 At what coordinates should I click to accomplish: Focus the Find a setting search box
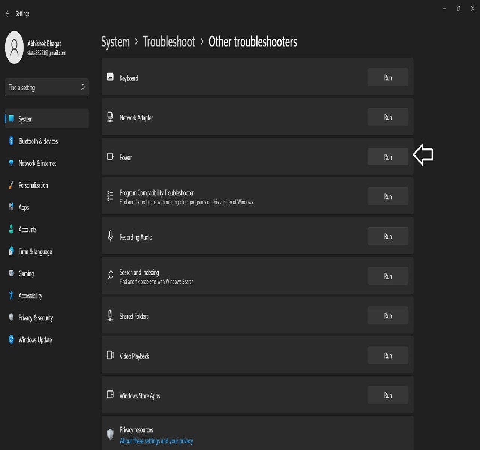(x=47, y=87)
